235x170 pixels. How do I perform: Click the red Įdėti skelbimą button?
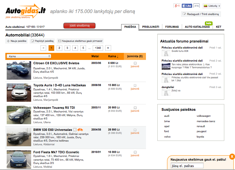[x=79, y=26]
